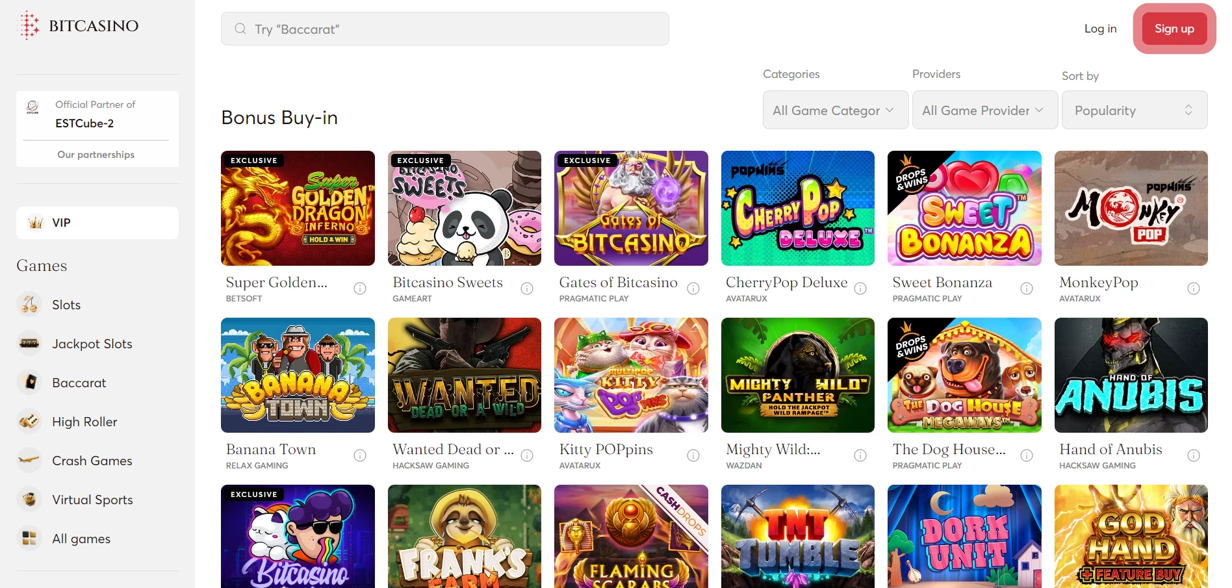Open the VIP page button
The width and height of the screenshot is (1232, 588).
coord(97,223)
